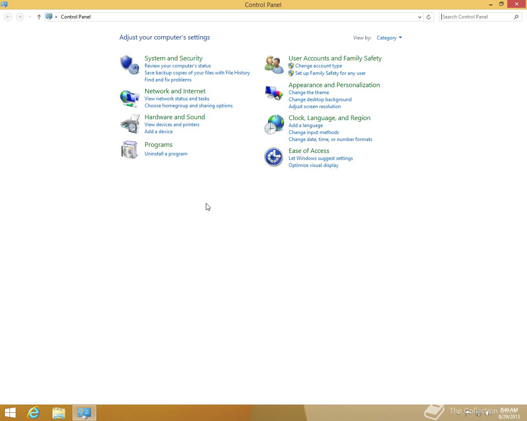Open Programs category heading
527x421 pixels.
click(159, 145)
